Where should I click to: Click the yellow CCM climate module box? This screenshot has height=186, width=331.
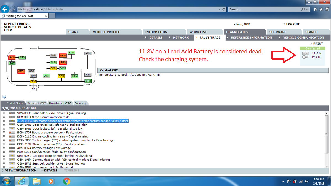click(53, 68)
